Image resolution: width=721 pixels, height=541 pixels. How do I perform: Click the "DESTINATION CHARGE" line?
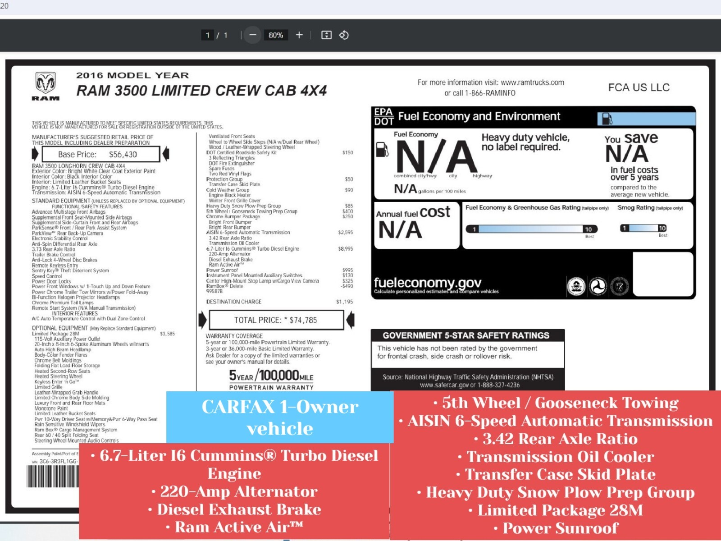coord(234,302)
